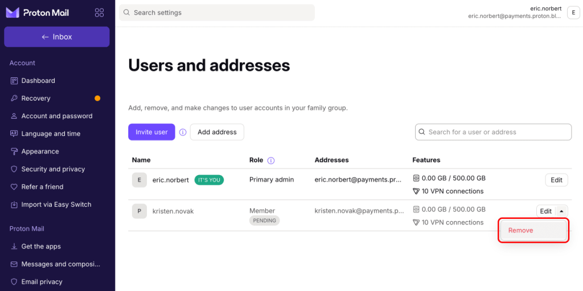Focus the Search for a user or address field
Viewport: 583px width, 291px height.
coord(494,132)
